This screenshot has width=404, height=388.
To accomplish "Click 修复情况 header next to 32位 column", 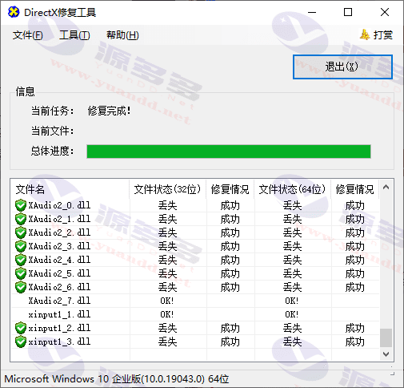I will [230, 189].
